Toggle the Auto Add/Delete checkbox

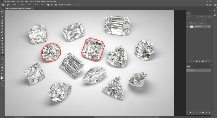pos(62,5)
